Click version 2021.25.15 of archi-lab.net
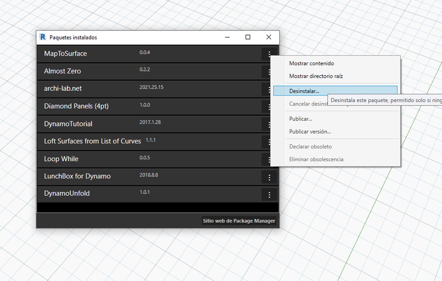This screenshot has height=281, width=442. [x=151, y=87]
